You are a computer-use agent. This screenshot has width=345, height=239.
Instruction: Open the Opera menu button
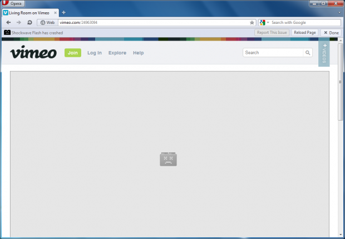click(13, 3)
